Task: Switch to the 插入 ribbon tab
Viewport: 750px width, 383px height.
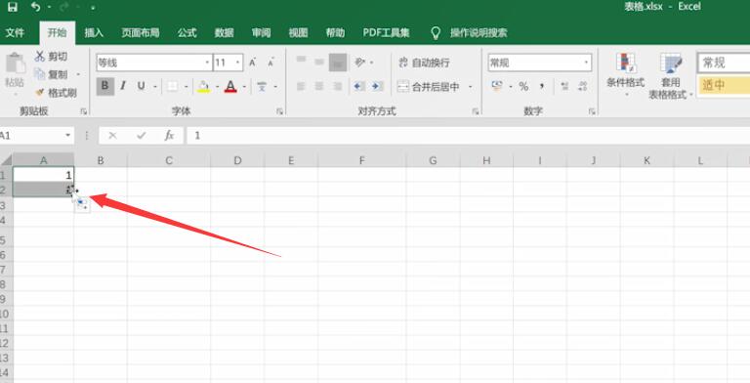Action: coord(94,32)
